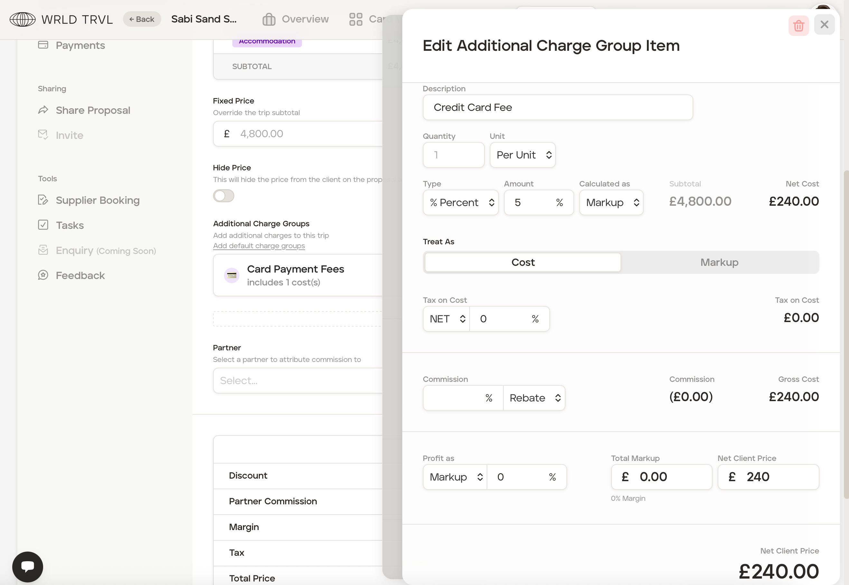849x585 pixels.
Task: Click the Feedback star icon
Action: (43, 275)
